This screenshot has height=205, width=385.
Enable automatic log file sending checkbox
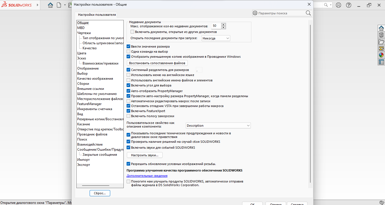[x=129, y=182]
